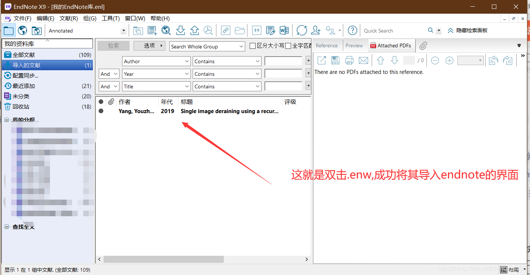The width and height of the screenshot is (530, 275).
Task: Select 回收站 trash group
Action: click(47, 106)
